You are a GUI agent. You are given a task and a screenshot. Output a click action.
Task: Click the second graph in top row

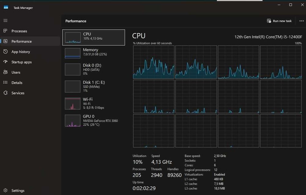click(x=196, y=62)
